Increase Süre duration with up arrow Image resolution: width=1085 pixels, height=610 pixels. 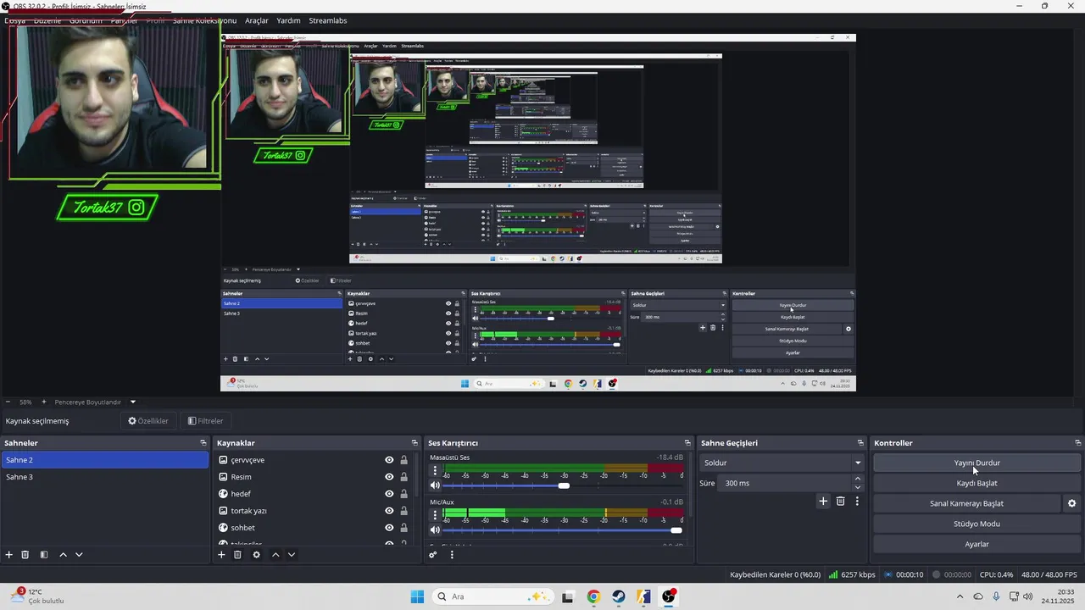coord(858,479)
